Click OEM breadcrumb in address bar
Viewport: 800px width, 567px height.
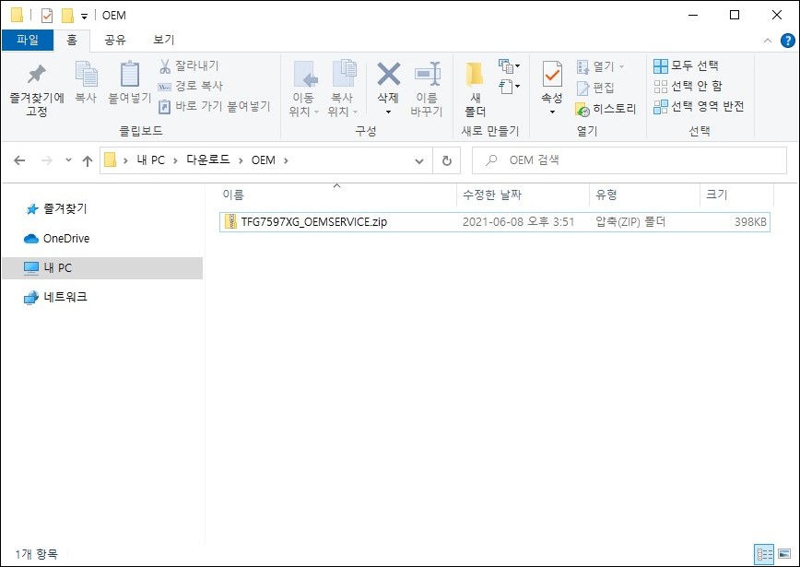click(264, 160)
